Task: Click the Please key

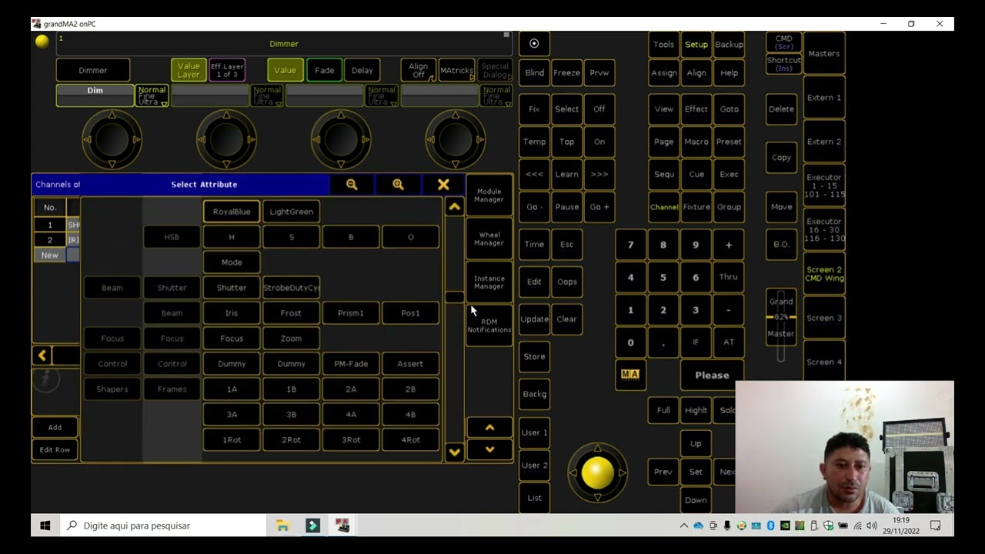Action: (712, 375)
